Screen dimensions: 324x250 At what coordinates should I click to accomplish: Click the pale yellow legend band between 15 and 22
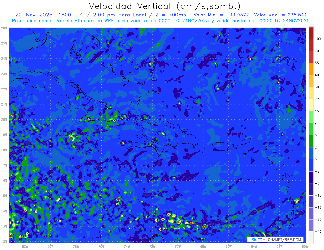tap(311, 105)
